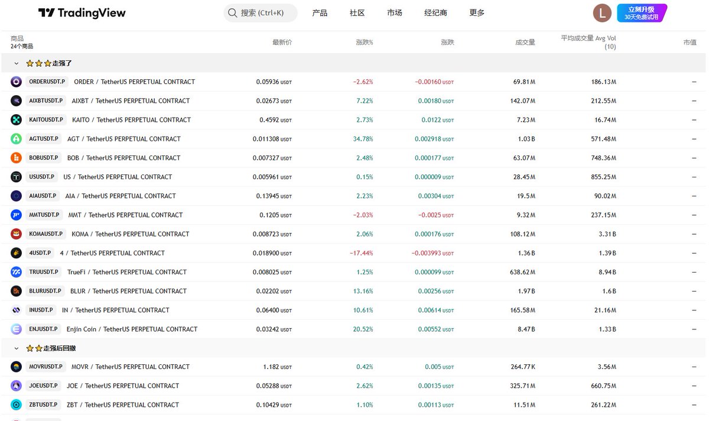Open the 社区 menu

357,13
